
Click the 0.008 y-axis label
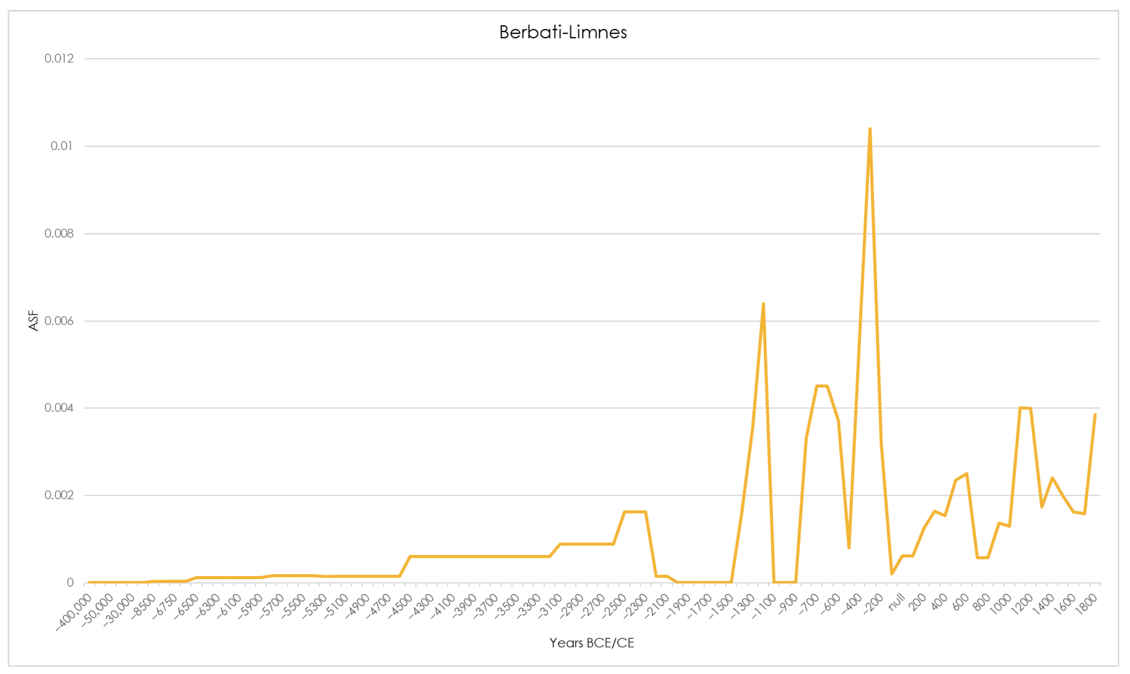(59, 234)
